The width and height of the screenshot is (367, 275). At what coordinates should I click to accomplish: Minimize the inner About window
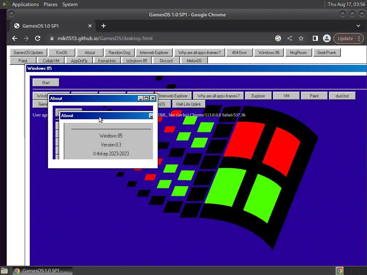click(x=151, y=116)
